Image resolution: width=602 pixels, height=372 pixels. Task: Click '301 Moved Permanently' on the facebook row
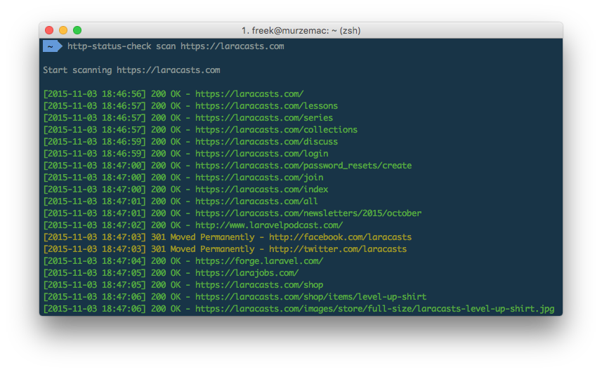(203, 237)
